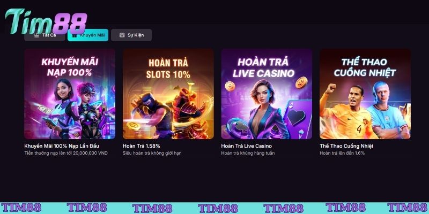Open the Thể Thao Cuồng Nhiệt banner
Image resolution: width=429 pixels, height=214 pixels.
(x=365, y=94)
